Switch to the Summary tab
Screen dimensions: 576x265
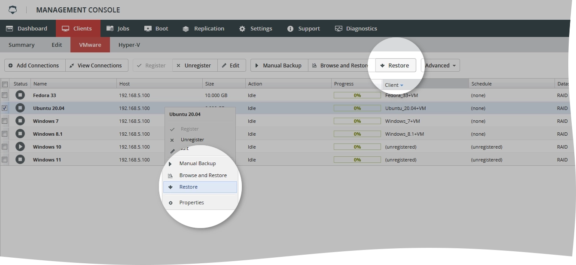click(21, 45)
